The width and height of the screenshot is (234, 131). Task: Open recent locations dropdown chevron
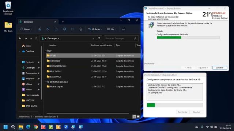pos(31,38)
